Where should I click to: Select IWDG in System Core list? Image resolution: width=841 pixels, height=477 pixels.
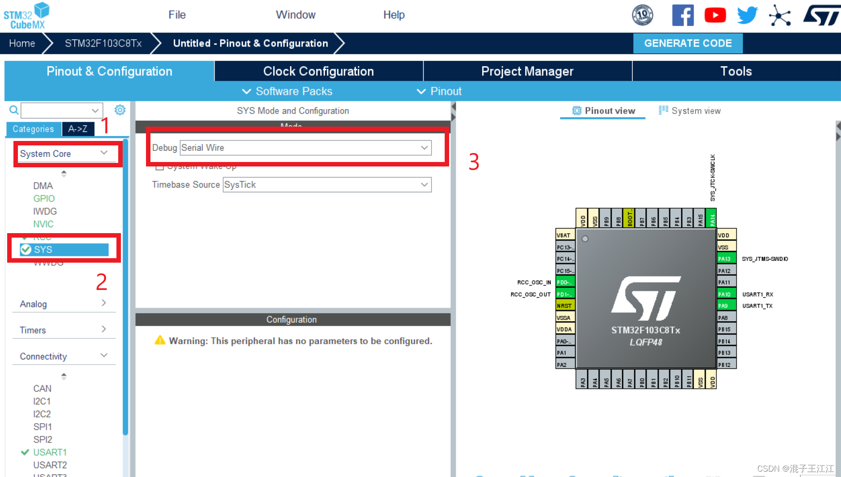[45, 211]
